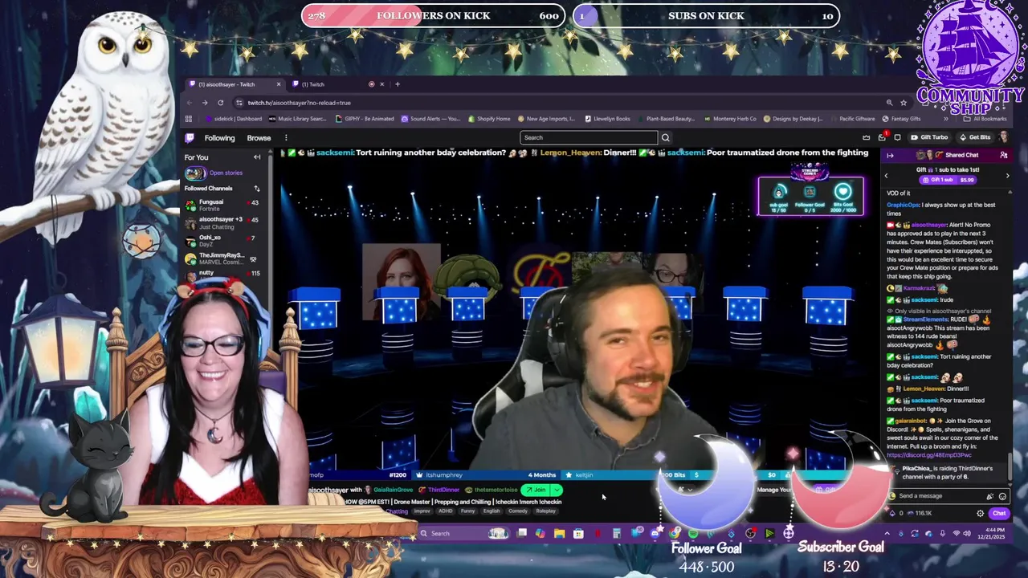Viewport: 1028px width, 578px height.
Task: Open the Shopify Home bookmark
Action: 488,119
